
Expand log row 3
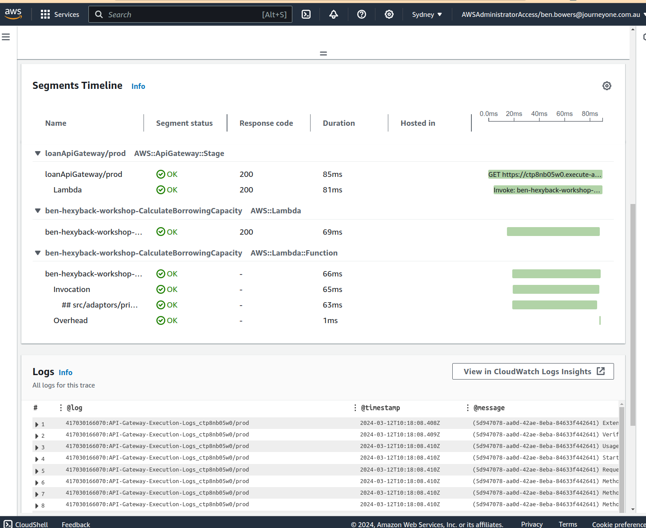click(36, 448)
